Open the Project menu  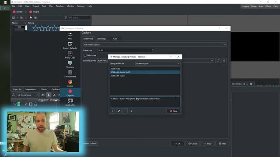click(35, 6)
